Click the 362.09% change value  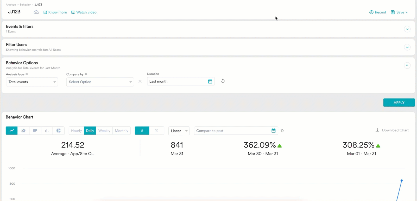pos(260,145)
